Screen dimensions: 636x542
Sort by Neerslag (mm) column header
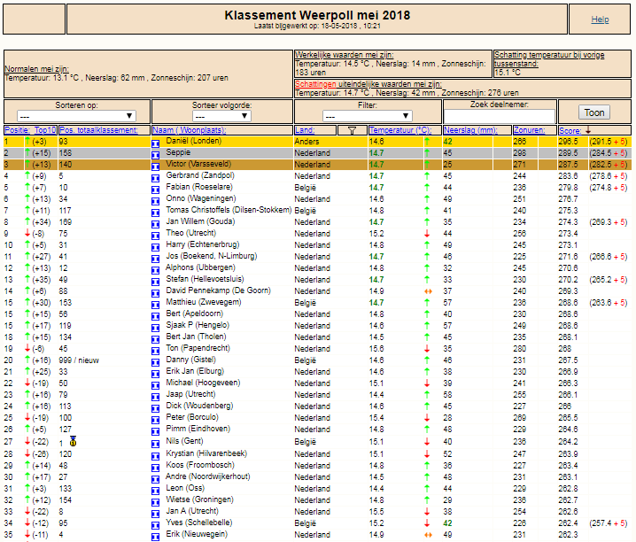coord(470,130)
